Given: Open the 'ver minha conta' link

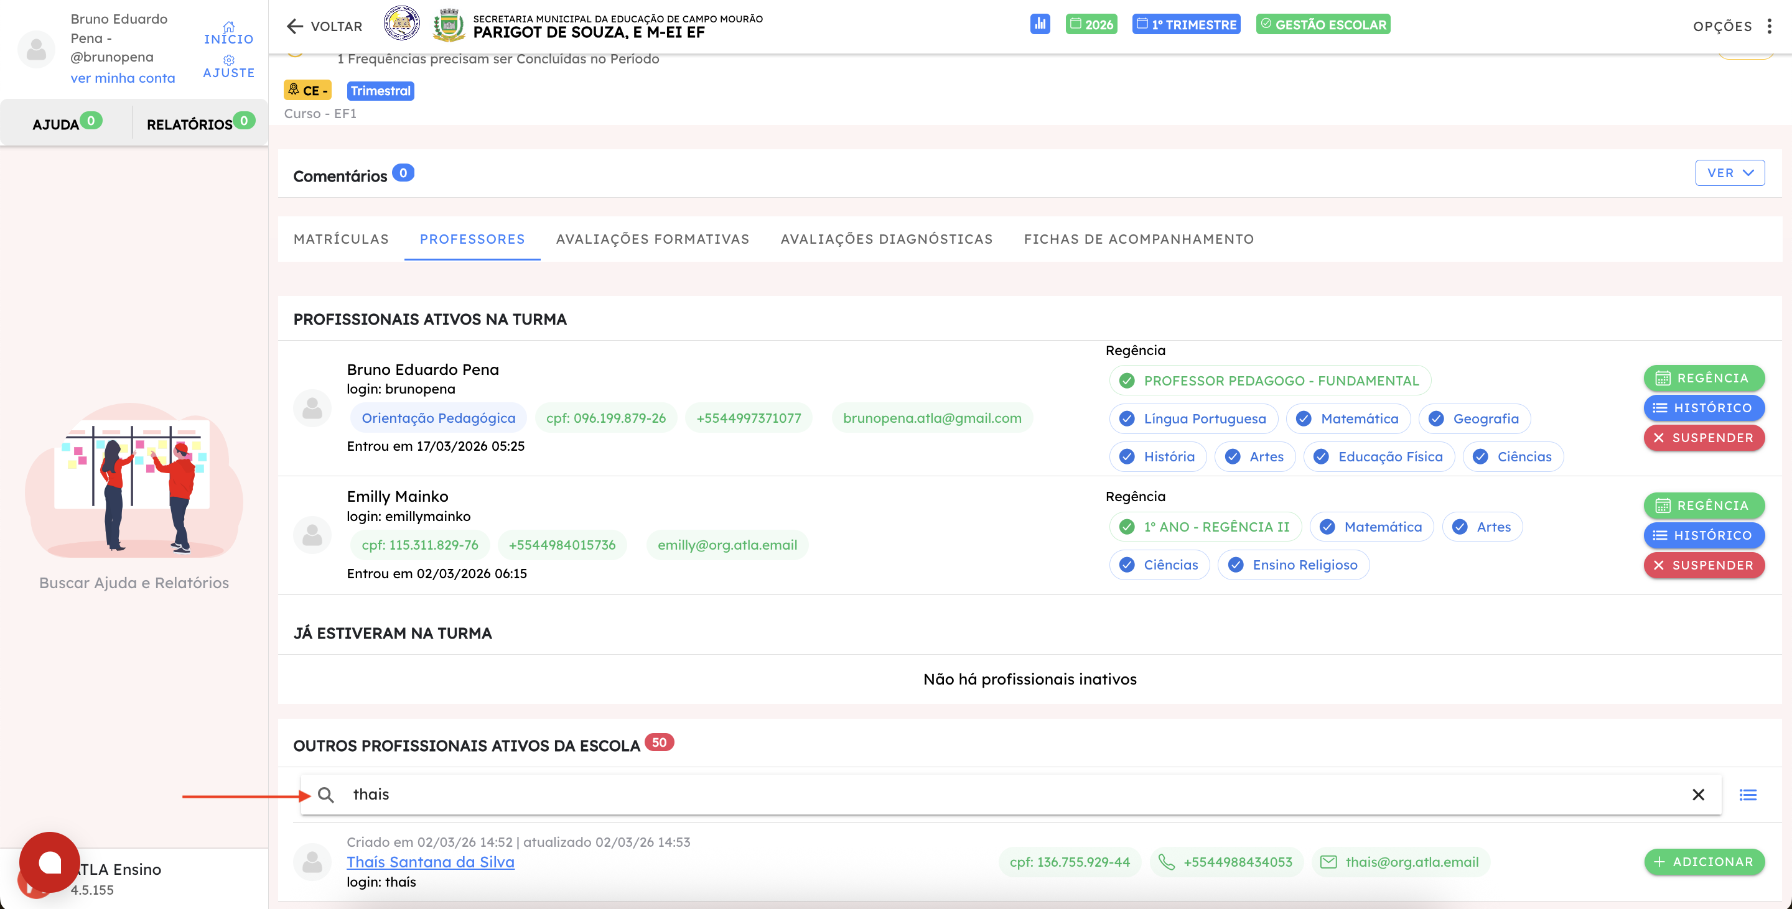Looking at the screenshot, I should [x=123, y=78].
